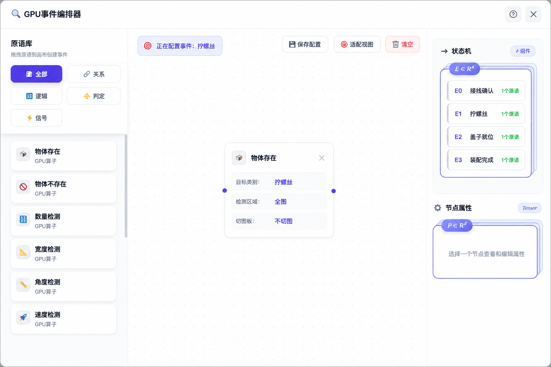Click the Tensor badge

point(530,208)
